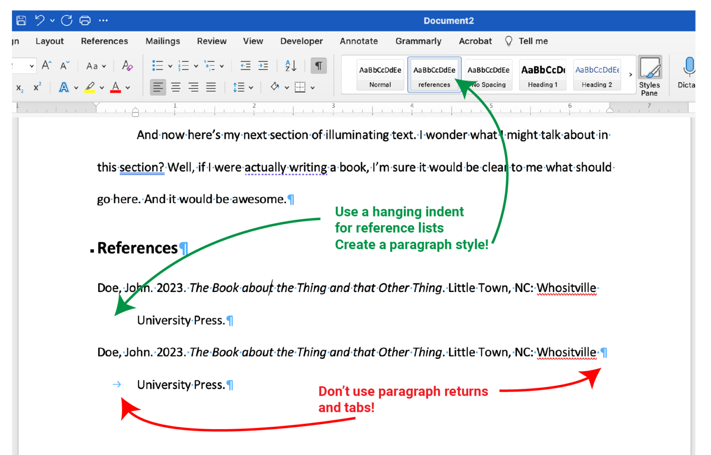711x455 pixels.
Task: Switch to the References ribbon tab
Action: coord(105,41)
